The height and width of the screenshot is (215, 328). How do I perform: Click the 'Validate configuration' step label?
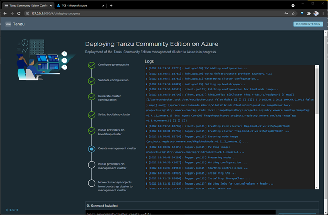point(113,80)
